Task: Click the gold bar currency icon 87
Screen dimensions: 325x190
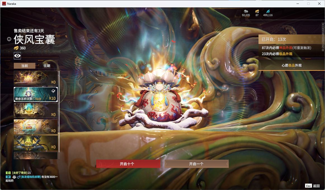Action: click(257, 11)
